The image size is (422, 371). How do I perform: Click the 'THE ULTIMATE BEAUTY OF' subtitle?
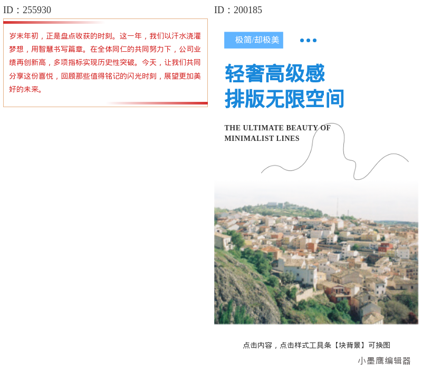click(277, 128)
